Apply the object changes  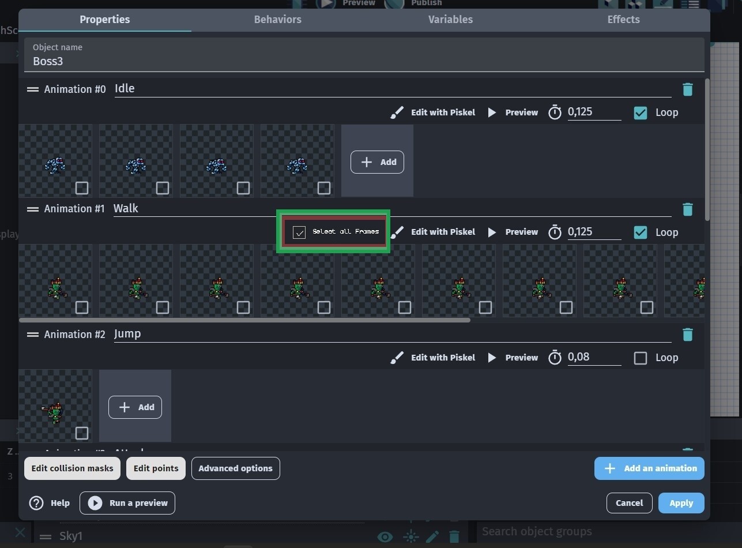pyautogui.click(x=681, y=503)
